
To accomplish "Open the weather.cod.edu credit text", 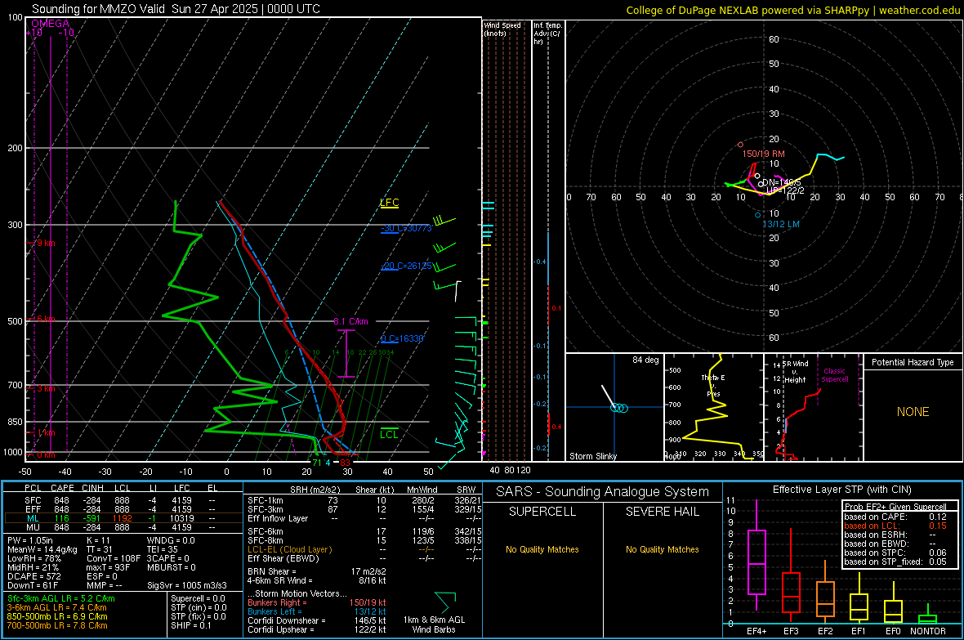I will [x=920, y=10].
